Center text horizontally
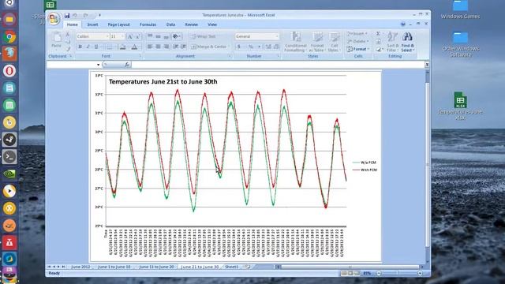This screenshot has width=505, height=284. pyautogui.click(x=158, y=47)
